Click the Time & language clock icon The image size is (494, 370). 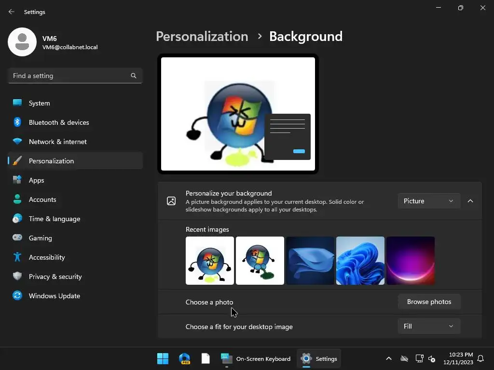click(17, 218)
